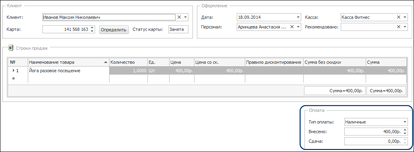Click the left Сумма=400,00р. total box
Image resolution: width=414 pixels, height=152 pixels.
coord(335,91)
